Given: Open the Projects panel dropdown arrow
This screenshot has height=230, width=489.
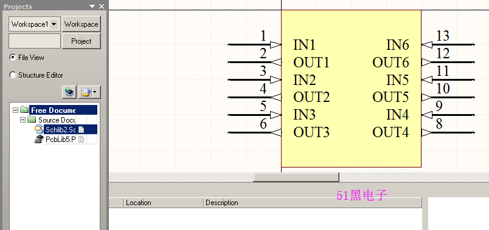Looking at the screenshot, I should pyautogui.click(x=92, y=6).
